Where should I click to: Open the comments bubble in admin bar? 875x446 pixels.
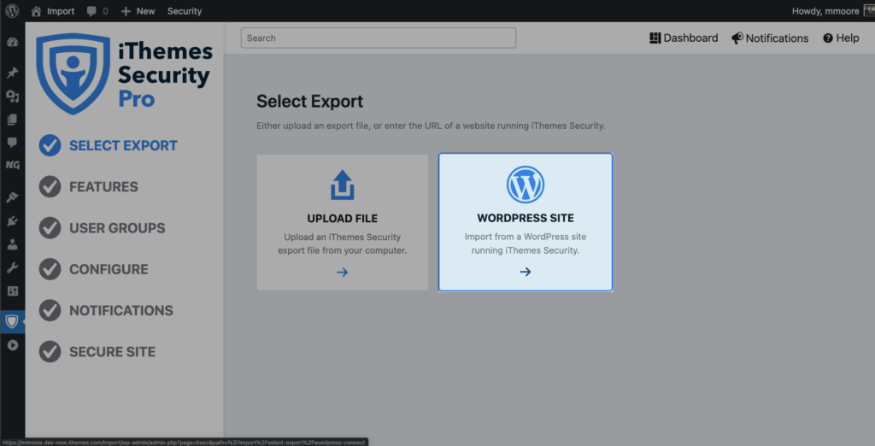click(97, 10)
